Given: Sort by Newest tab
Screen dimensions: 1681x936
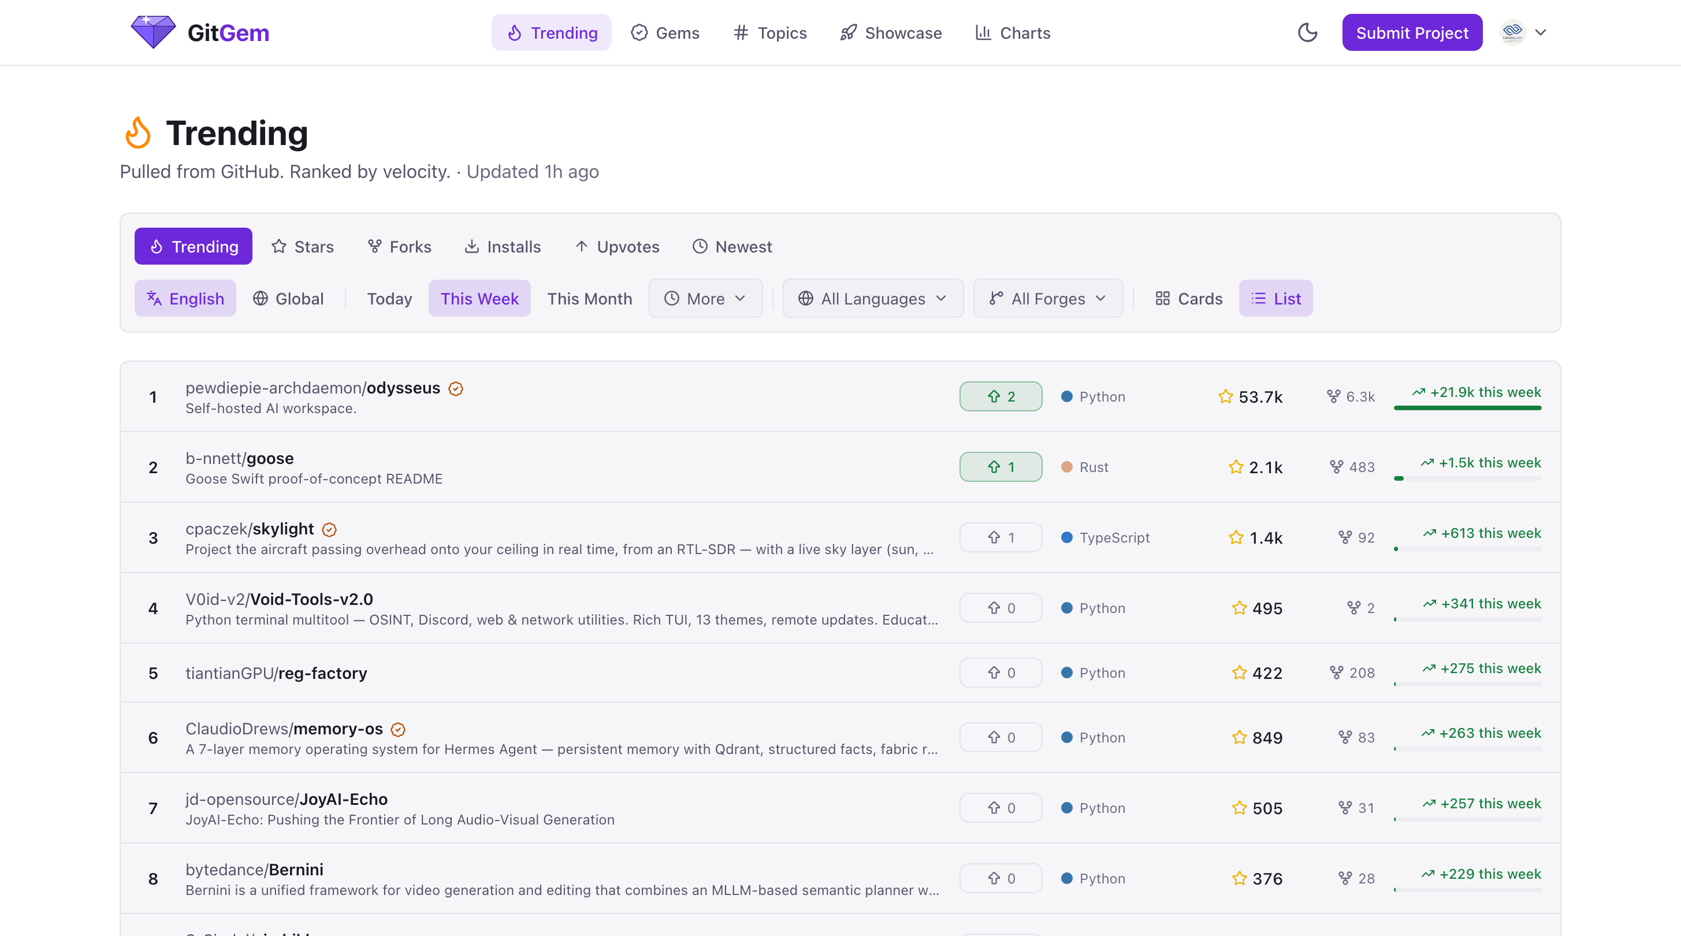Looking at the screenshot, I should pos(732,246).
